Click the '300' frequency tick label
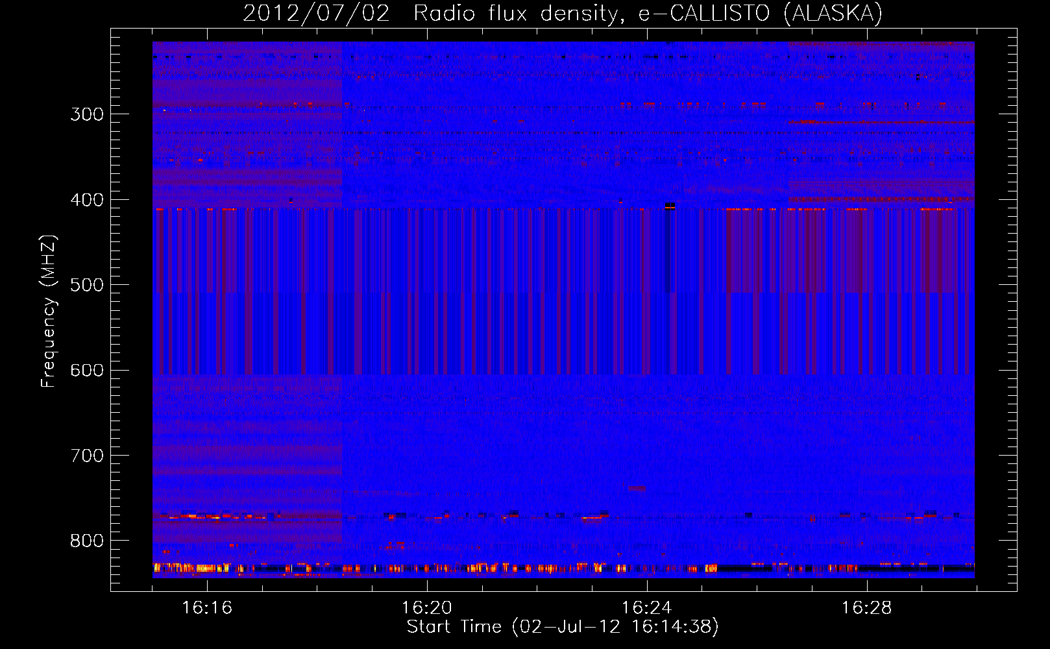The image size is (1050, 649). click(87, 114)
